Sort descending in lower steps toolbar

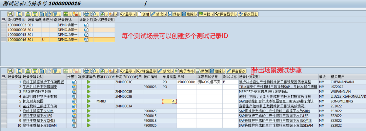35,71
